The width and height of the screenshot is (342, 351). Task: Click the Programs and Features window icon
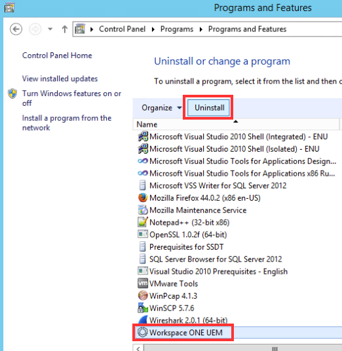[x=9, y=8]
